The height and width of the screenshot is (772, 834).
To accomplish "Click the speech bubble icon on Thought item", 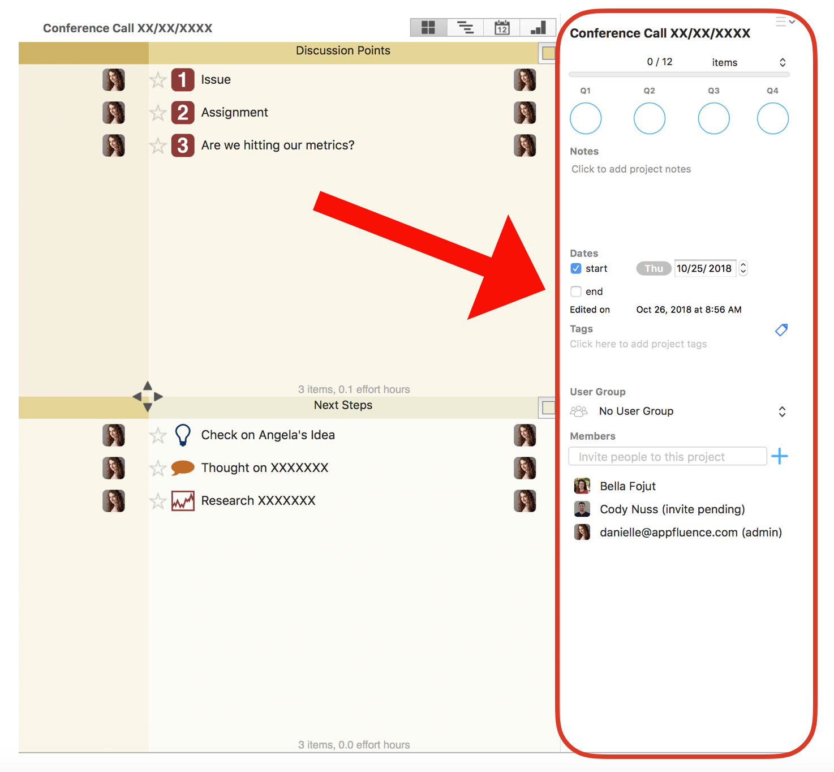I will pos(183,468).
